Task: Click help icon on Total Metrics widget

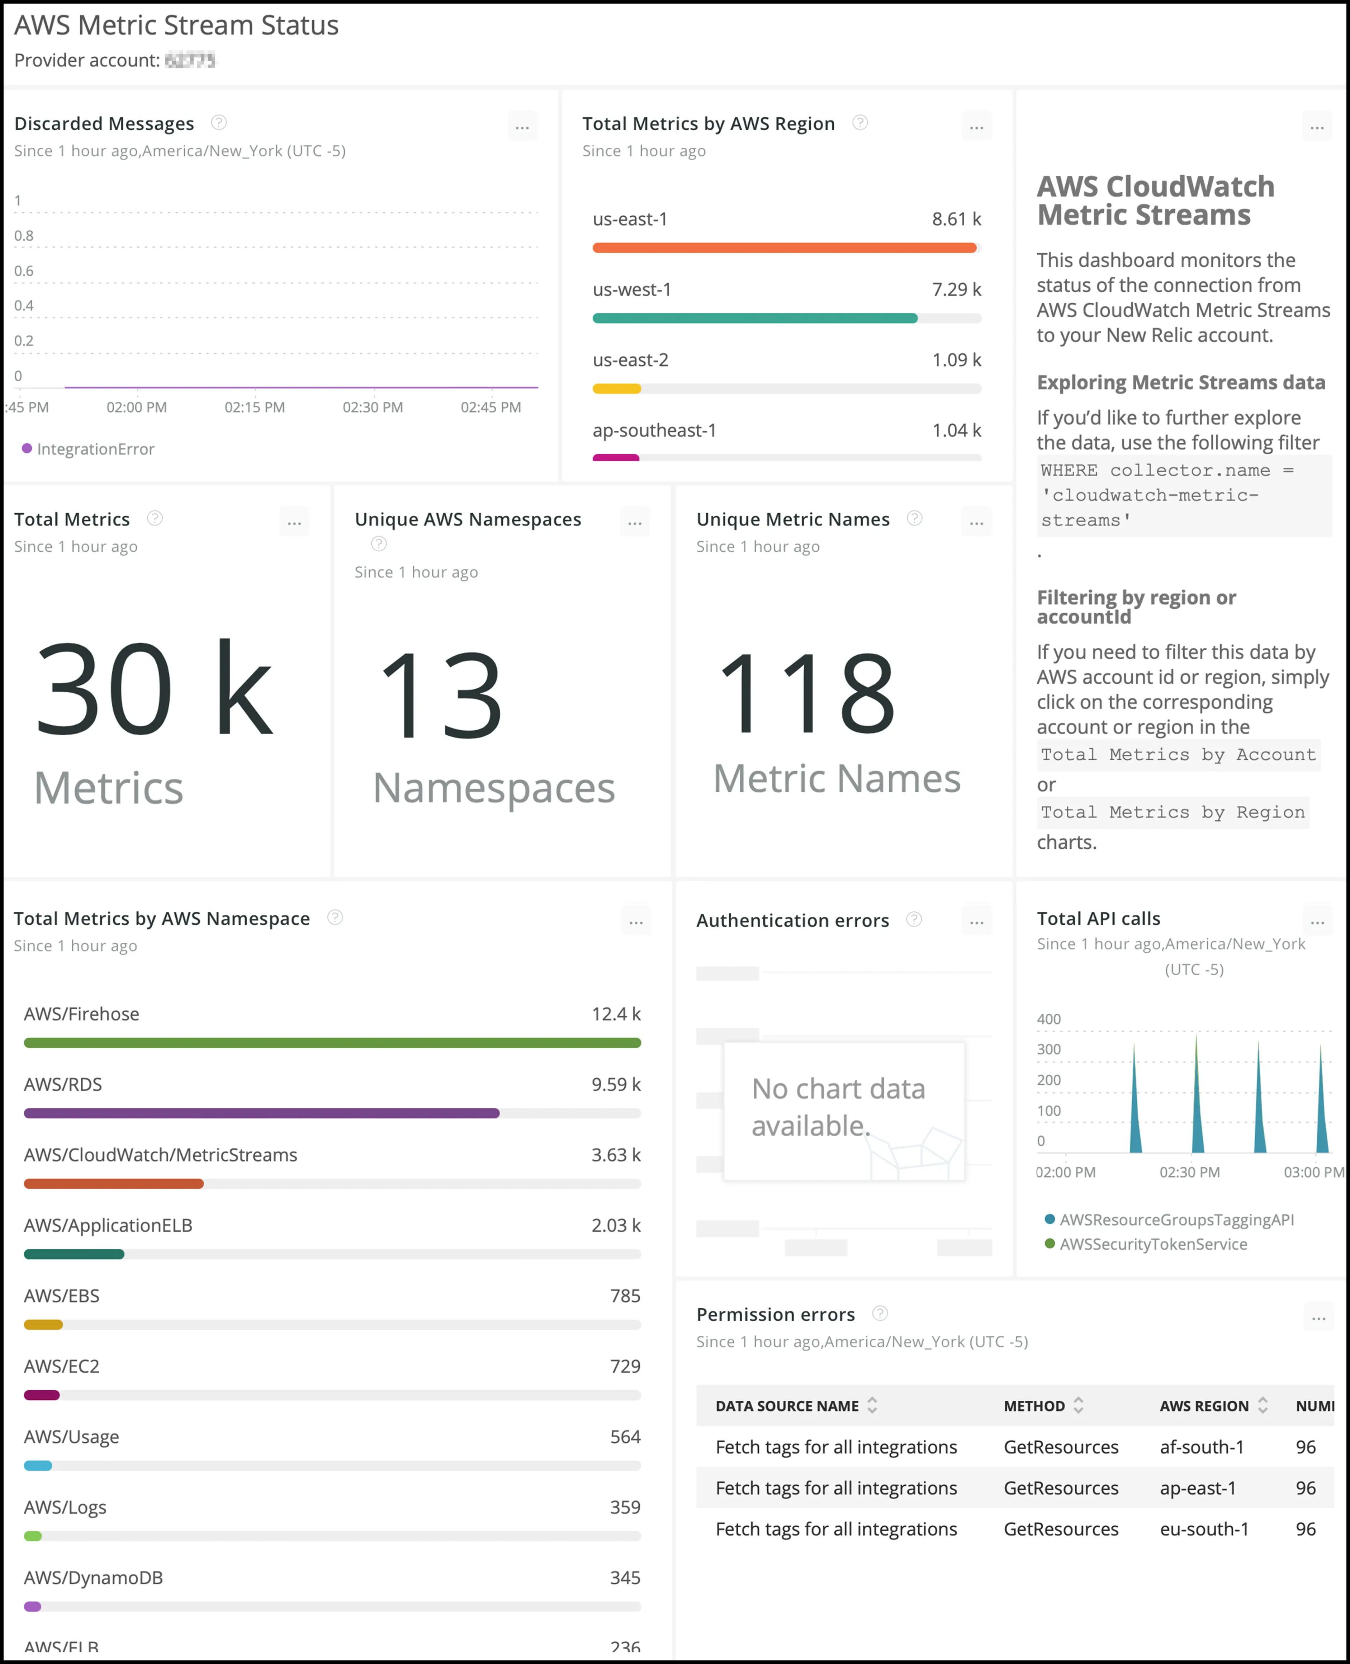Action: (x=153, y=518)
